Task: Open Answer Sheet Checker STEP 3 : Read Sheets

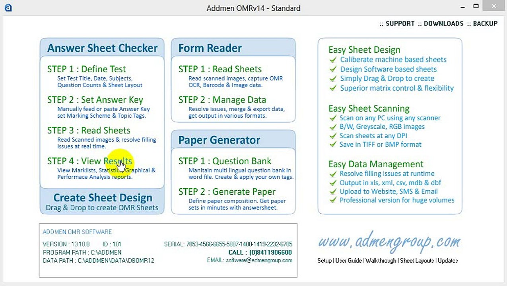Action: pos(89,130)
